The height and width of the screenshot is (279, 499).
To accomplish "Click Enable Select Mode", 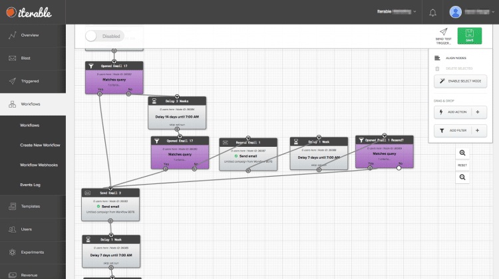I will click(460, 81).
